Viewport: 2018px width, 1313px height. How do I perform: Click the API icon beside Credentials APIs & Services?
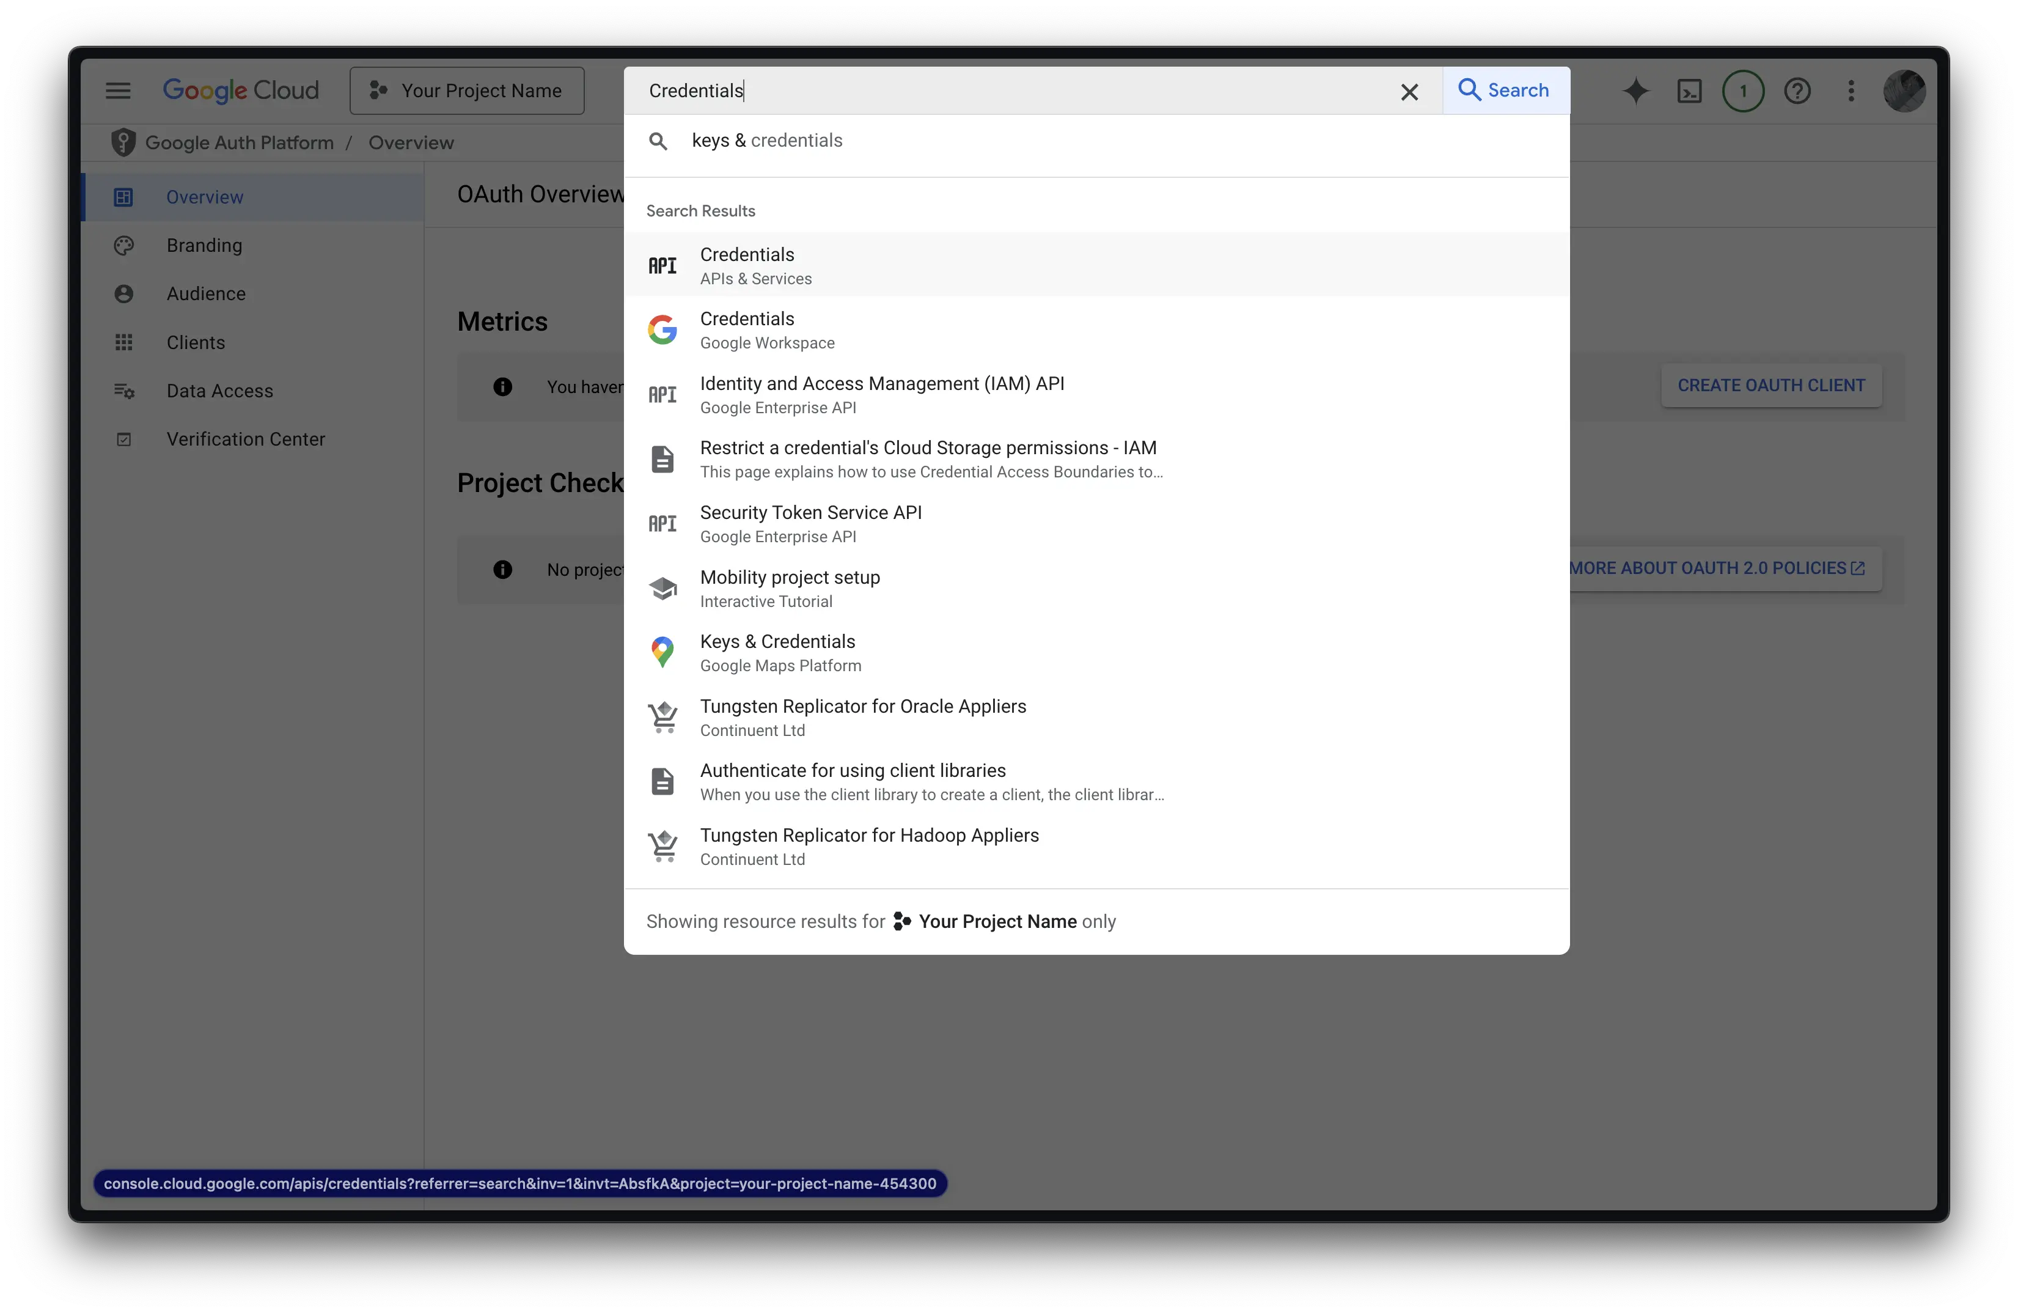[x=662, y=265]
